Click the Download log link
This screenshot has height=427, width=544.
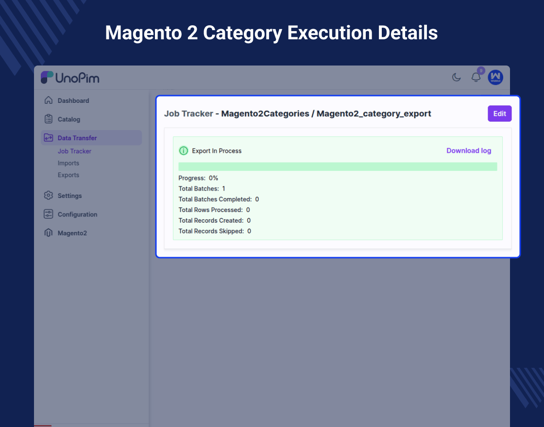pyautogui.click(x=469, y=150)
